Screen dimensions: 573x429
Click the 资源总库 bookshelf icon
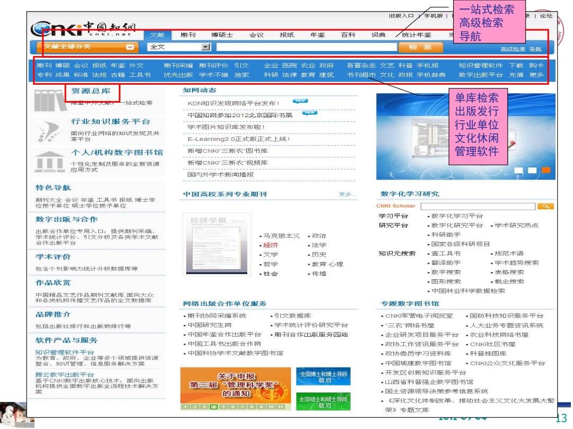[x=50, y=100]
